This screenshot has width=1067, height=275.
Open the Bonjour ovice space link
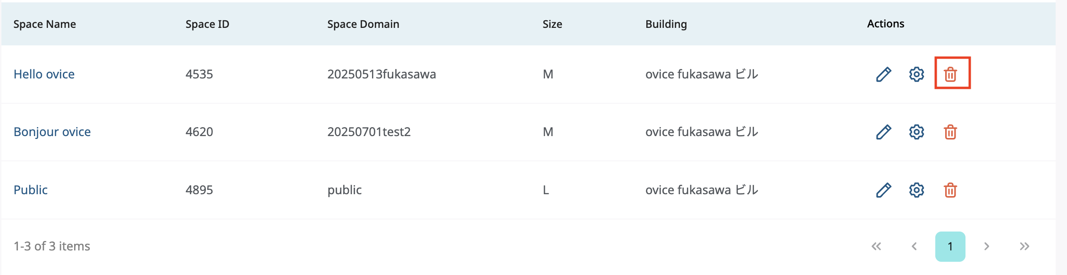tap(52, 132)
